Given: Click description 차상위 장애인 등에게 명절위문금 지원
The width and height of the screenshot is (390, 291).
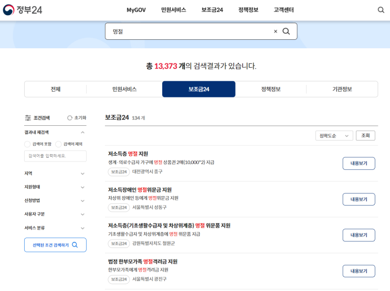Looking at the screenshot, I should coord(143,198).
